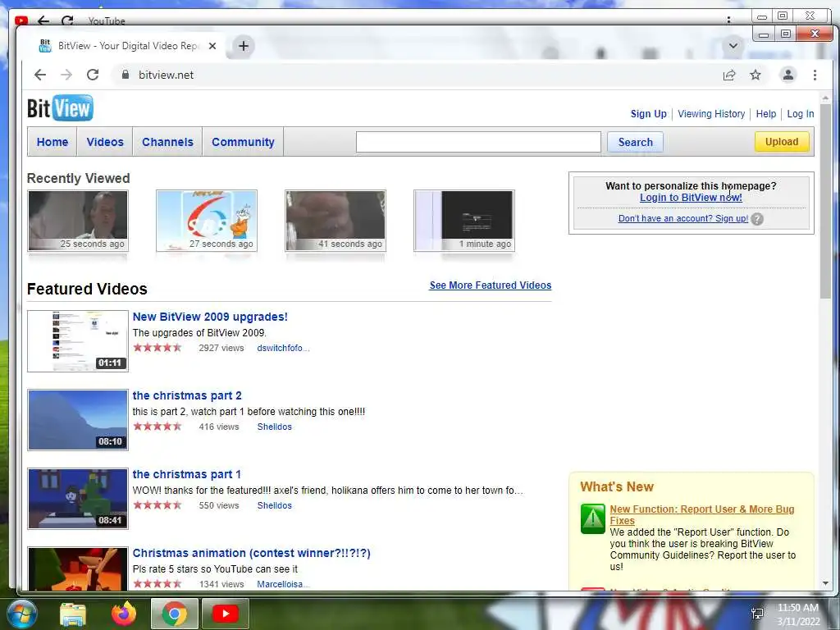Click the Help link
The image size is (840, 630).
tap(765, 113)
